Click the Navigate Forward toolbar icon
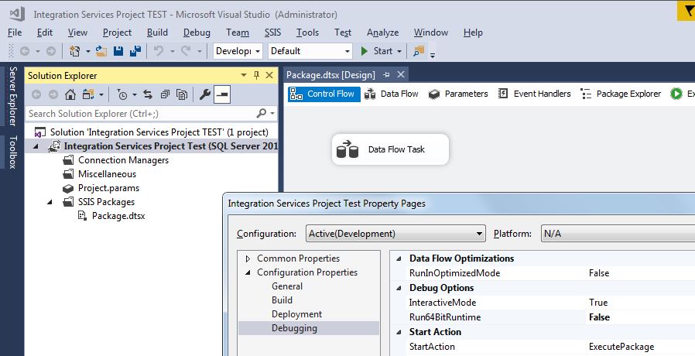 (51, 51)
